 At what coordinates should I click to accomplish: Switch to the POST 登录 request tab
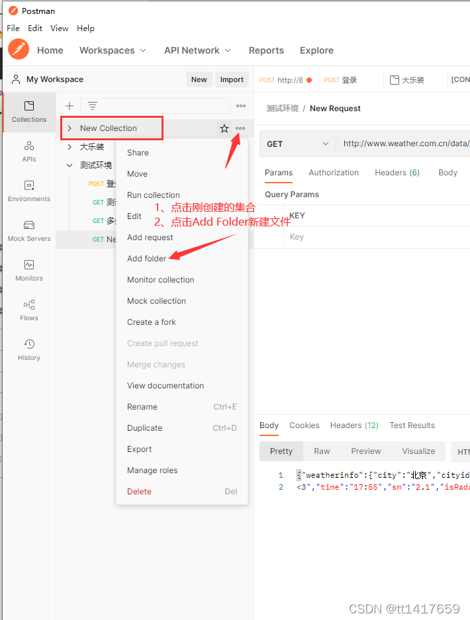tap(341, 80)
